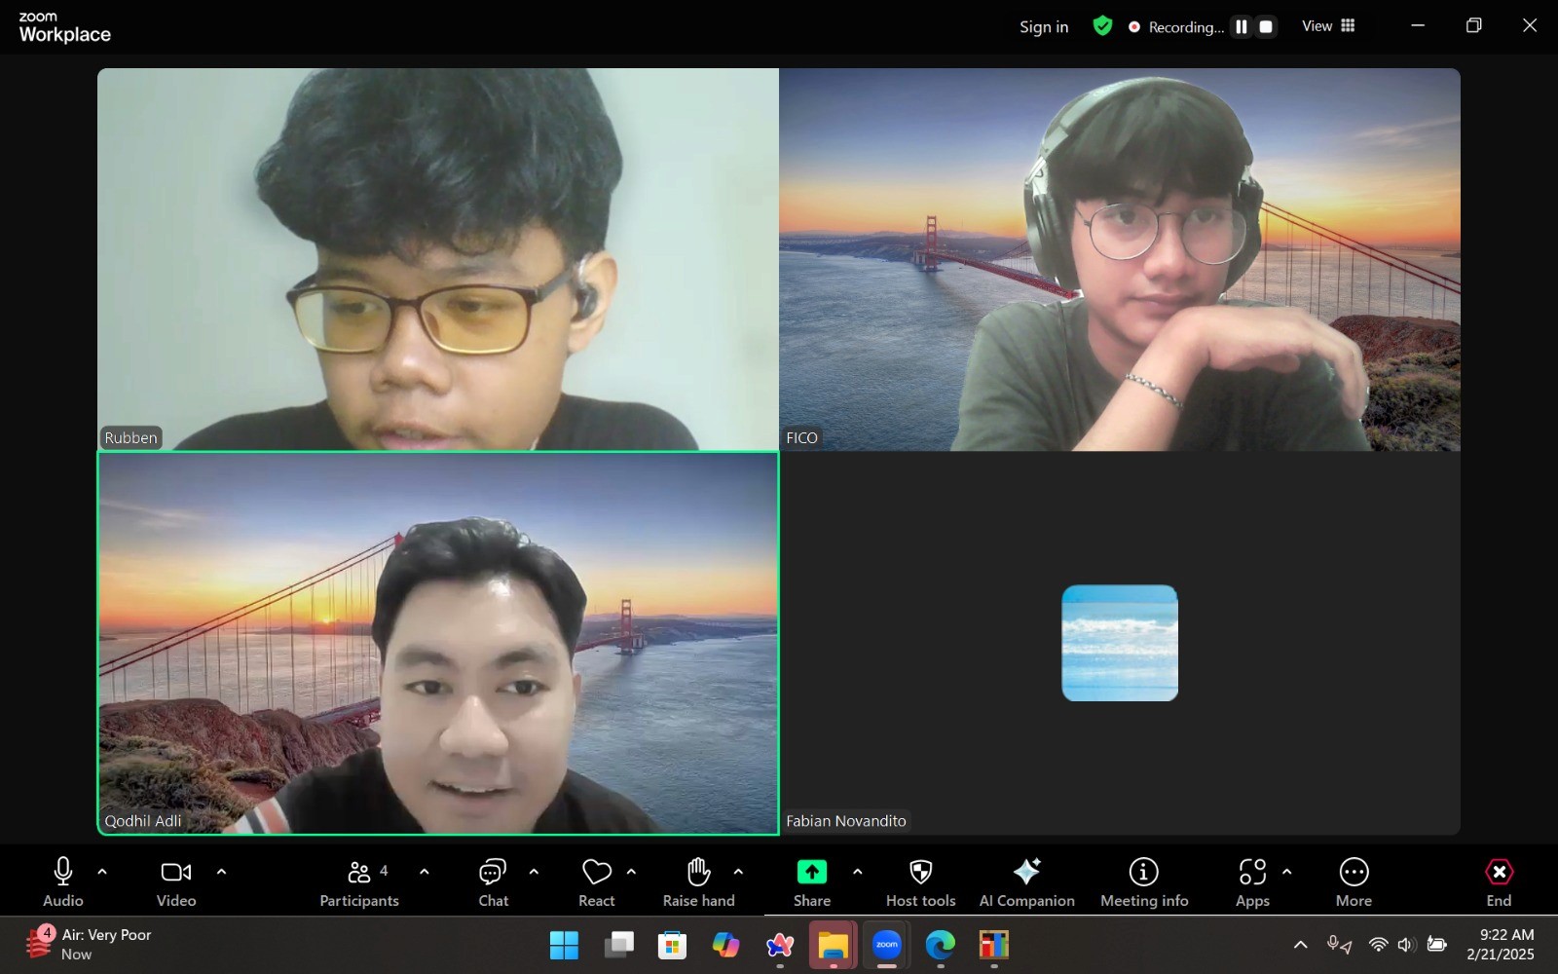Open the Apps panel

1252,881
